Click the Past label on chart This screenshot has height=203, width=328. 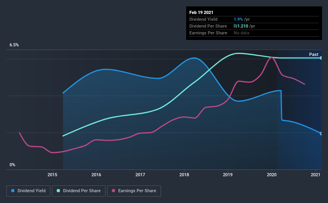tap(314, 54)
